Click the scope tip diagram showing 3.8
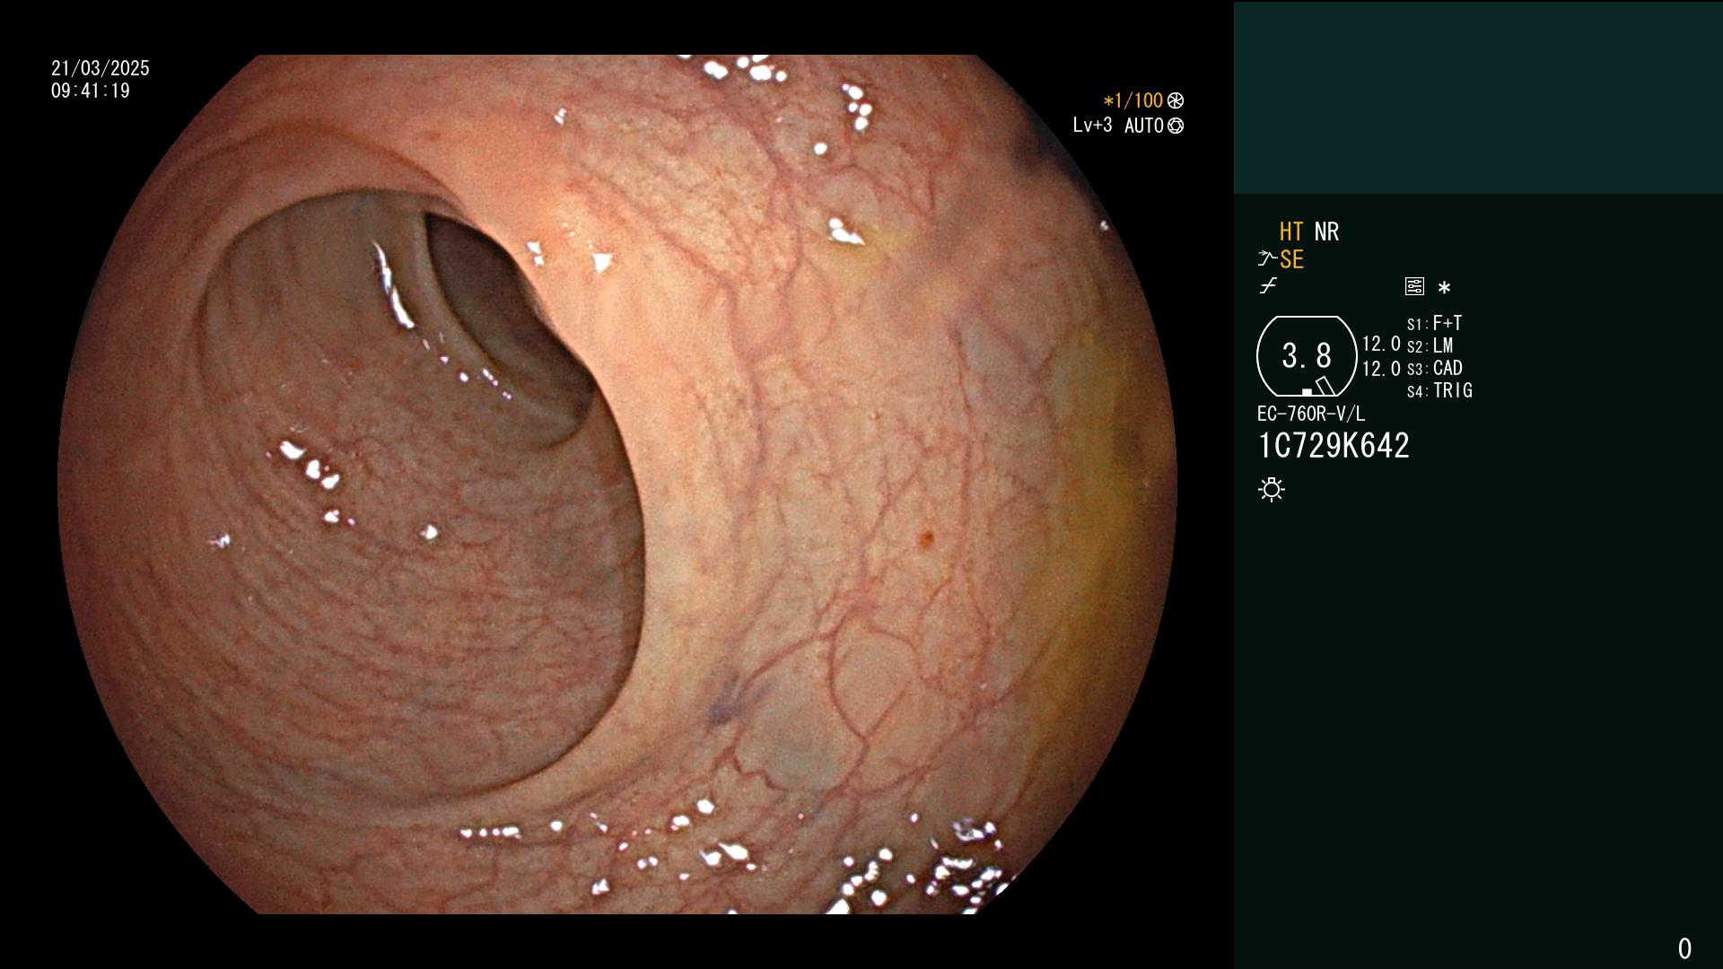 [1307, 356]
